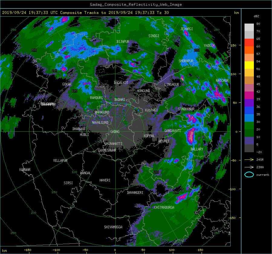Select the light blue swatch between 35 and 30
The width and height of the screenshot is (272, 254).
249,118
